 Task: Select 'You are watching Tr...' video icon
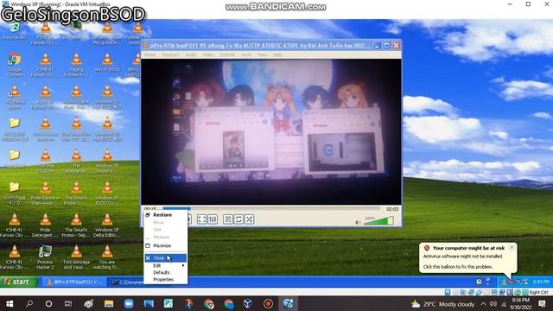tap(107, 257)
